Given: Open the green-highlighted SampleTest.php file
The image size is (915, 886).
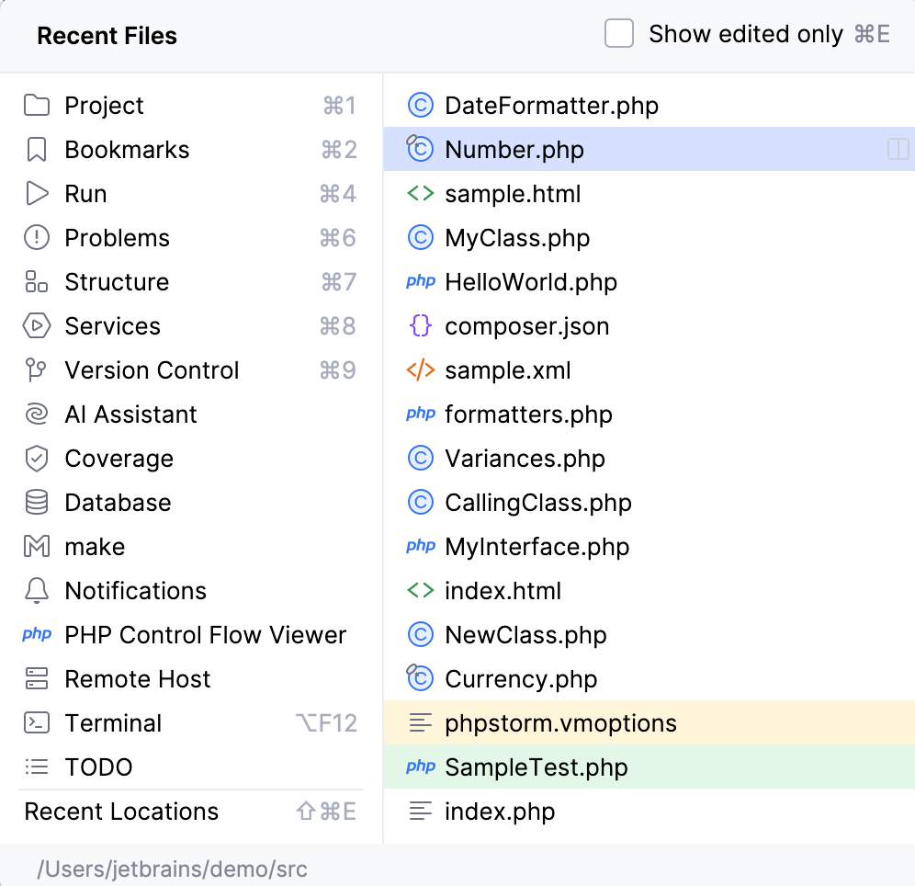Looking at the screenshot, I should 536,767.
